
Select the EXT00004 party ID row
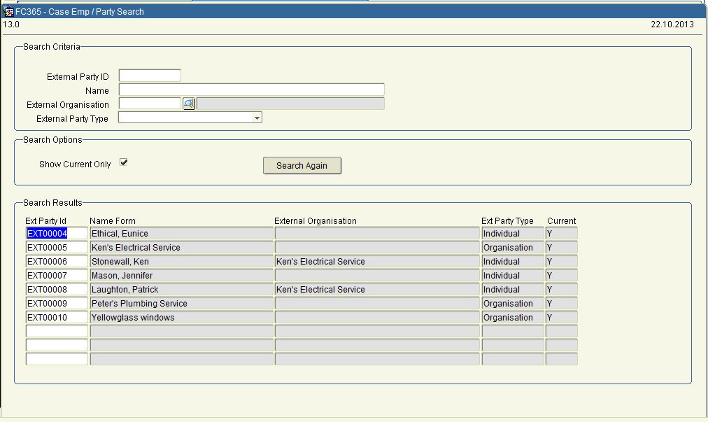click(x=56, y=234)
